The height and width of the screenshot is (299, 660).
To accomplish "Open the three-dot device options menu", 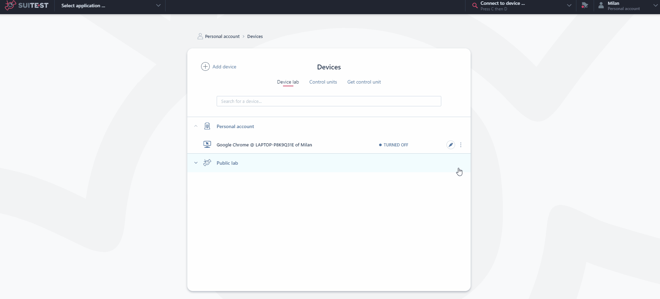I will pos(461,145).
